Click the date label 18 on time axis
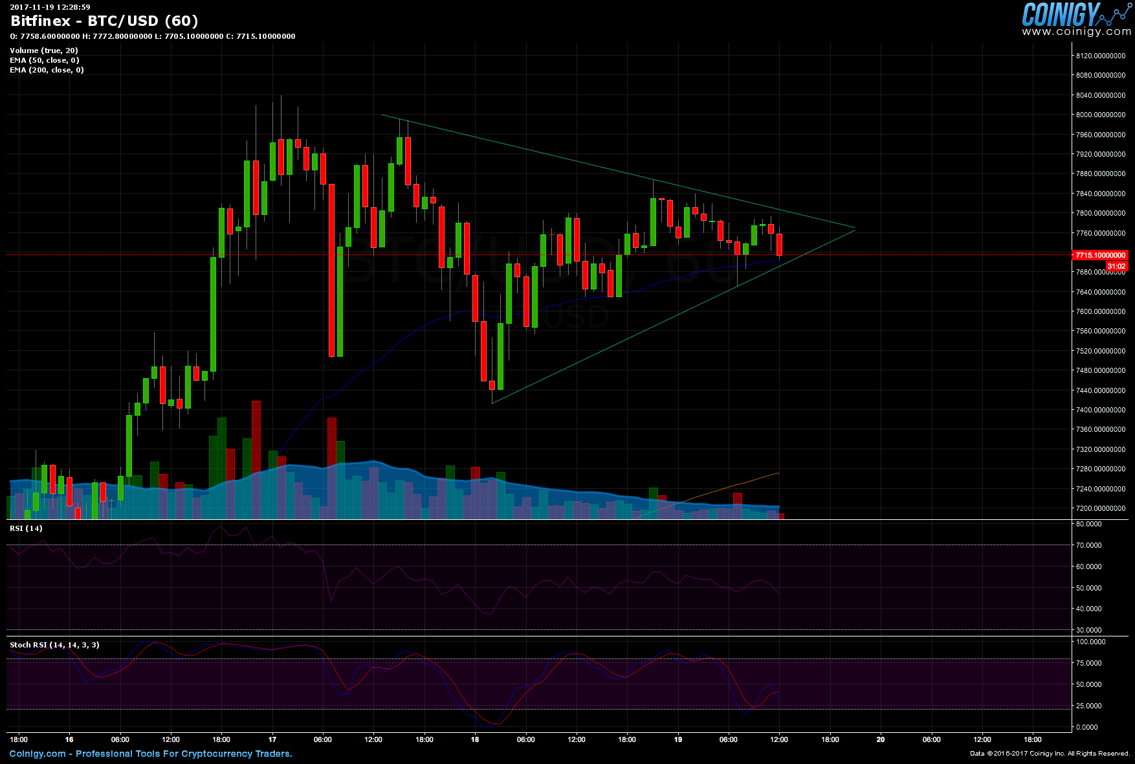The image size is (1135, 764). [x=475, y=739]
